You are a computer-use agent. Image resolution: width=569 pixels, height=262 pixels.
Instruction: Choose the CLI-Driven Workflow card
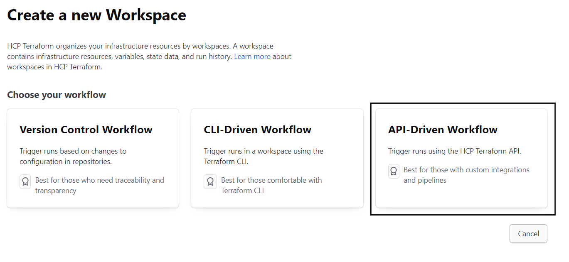pos(277,158)
